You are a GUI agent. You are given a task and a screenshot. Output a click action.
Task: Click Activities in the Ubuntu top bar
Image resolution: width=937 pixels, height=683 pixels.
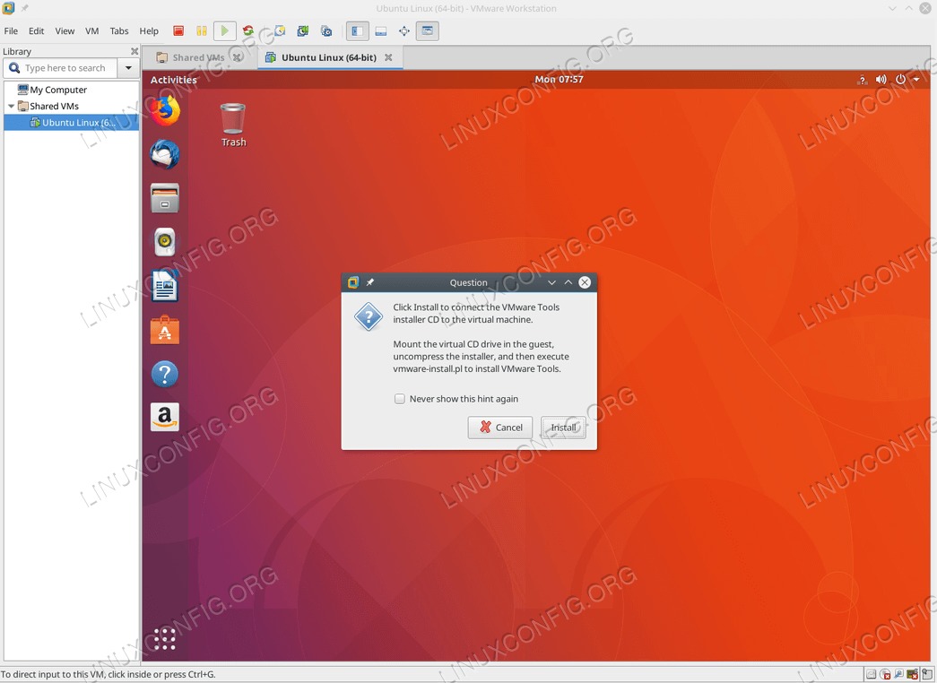[x=173, y=80]
